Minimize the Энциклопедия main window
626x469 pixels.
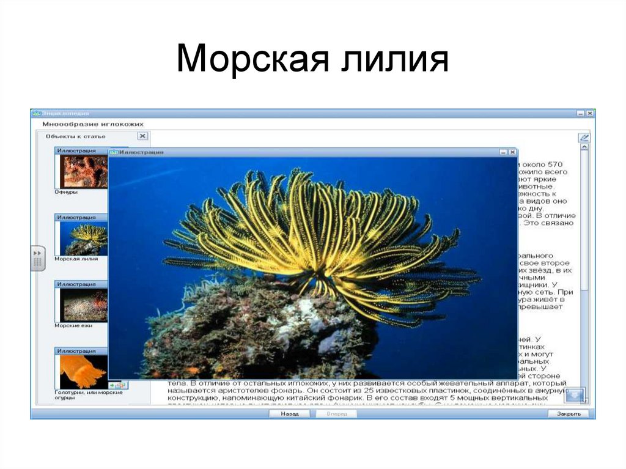coord(580,113)
